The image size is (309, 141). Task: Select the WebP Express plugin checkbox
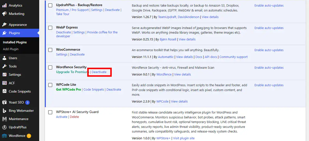pos(50,28)
